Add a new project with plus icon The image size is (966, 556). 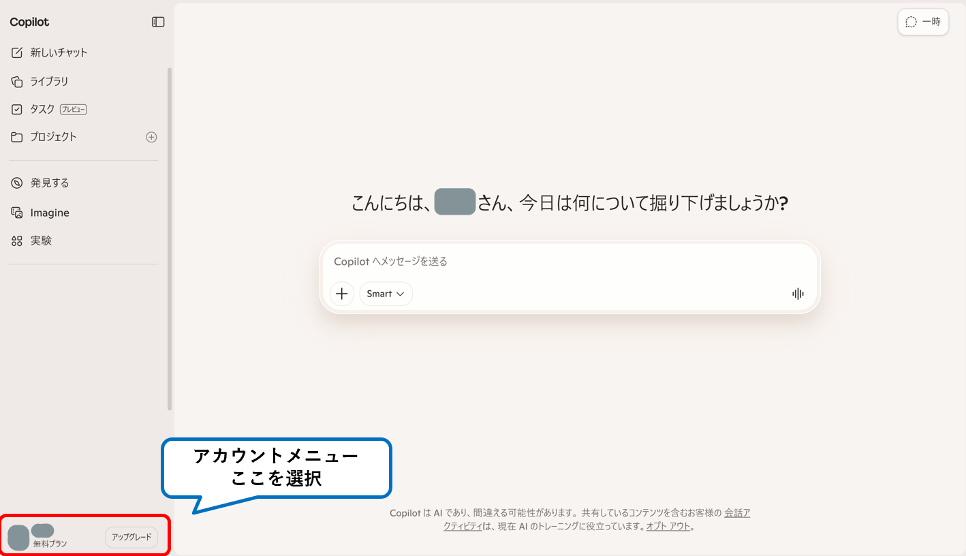(151, 137)
